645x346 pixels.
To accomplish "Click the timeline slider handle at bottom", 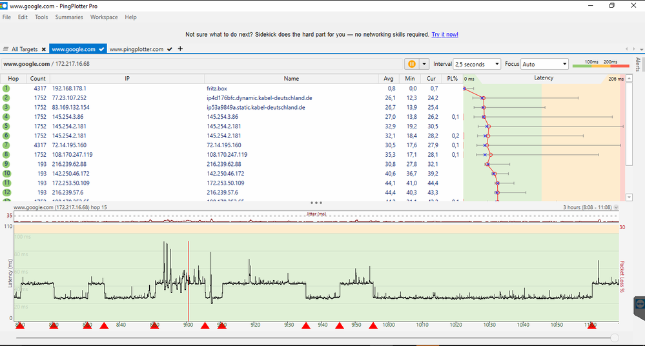I will [615, 338].
